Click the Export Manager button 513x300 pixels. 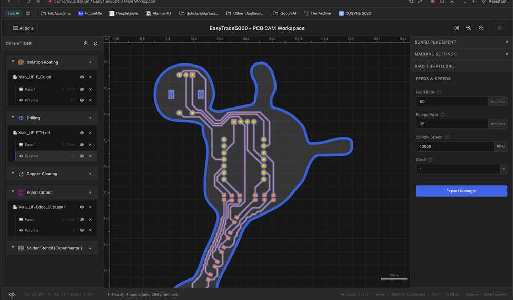click(461, 191)
